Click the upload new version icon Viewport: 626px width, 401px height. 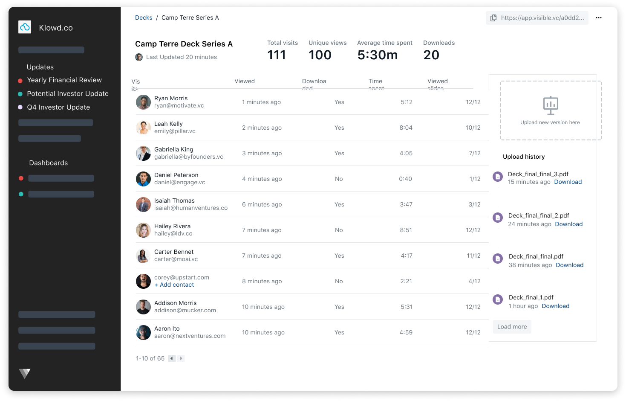pyautogui.click(x=550, y=105)
